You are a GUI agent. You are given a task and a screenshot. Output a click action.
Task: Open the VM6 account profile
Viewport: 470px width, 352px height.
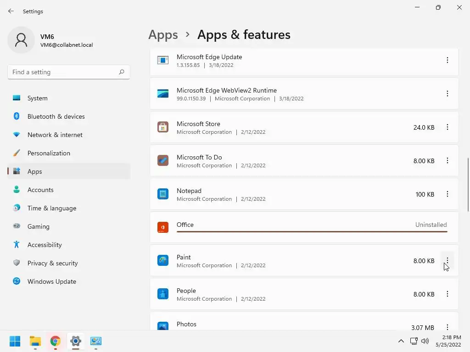coord(50,40)
